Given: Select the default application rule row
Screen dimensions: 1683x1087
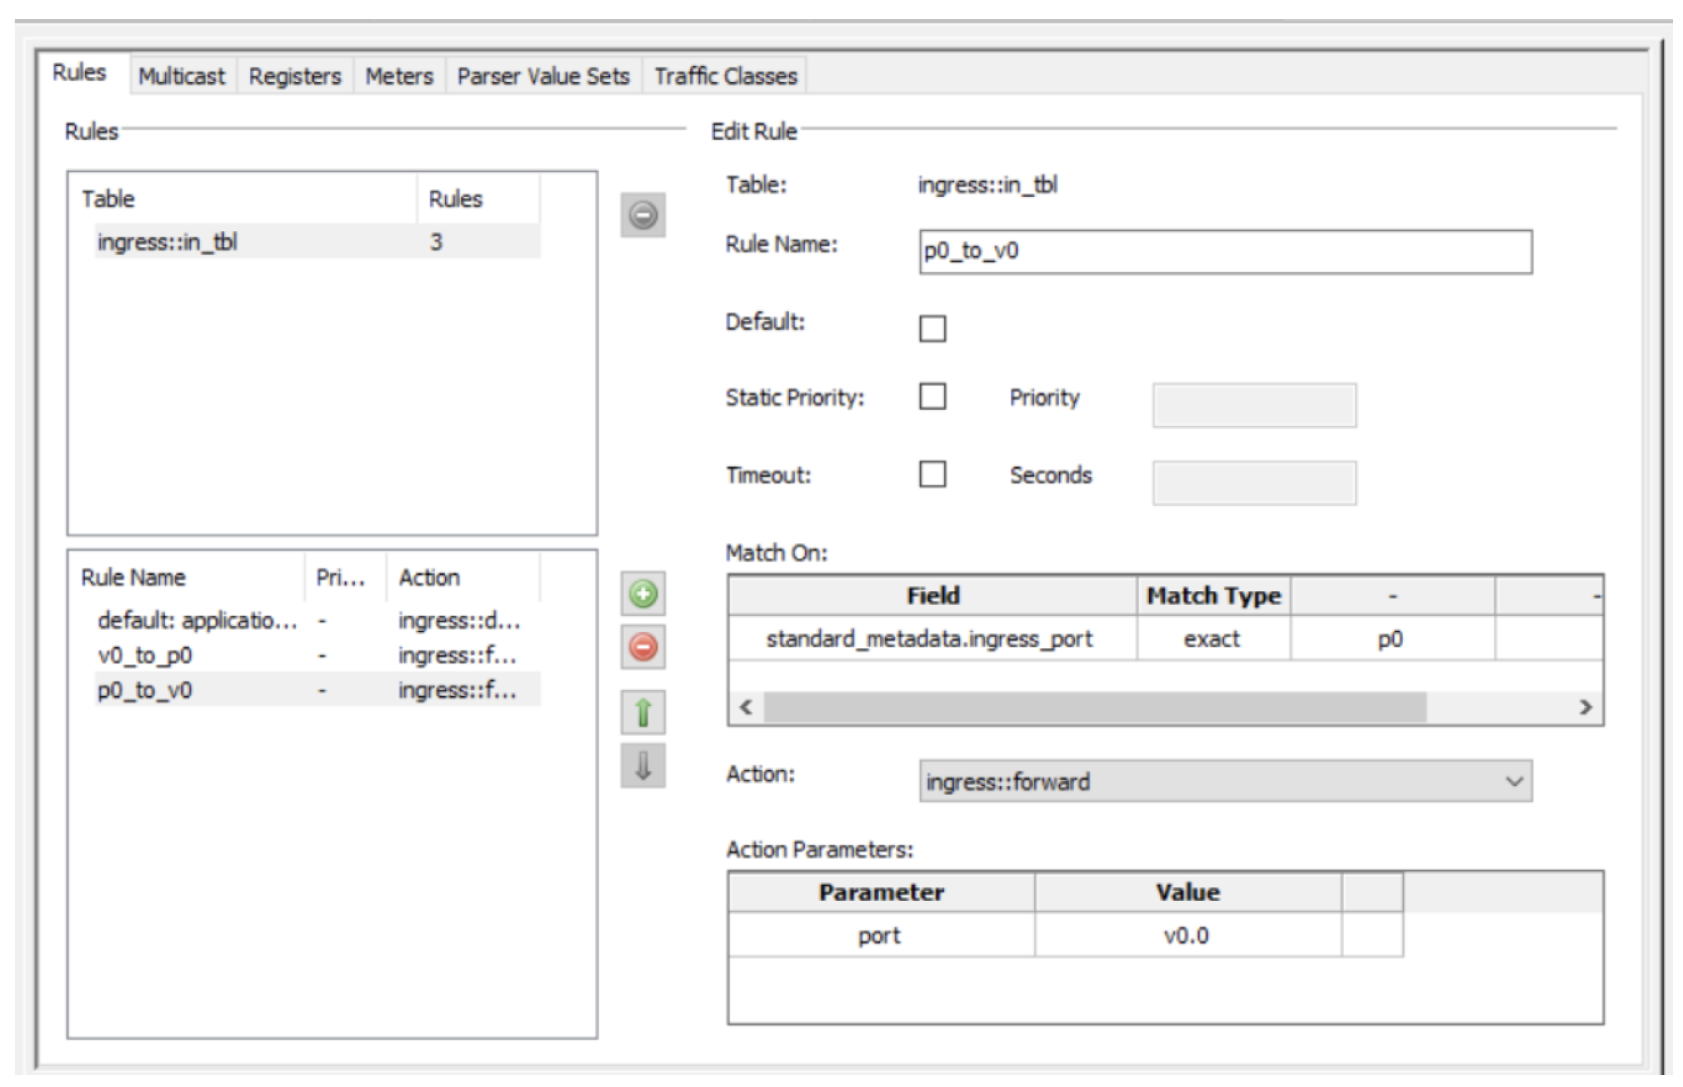Looking at the screenshot, I should pos(198,621).
